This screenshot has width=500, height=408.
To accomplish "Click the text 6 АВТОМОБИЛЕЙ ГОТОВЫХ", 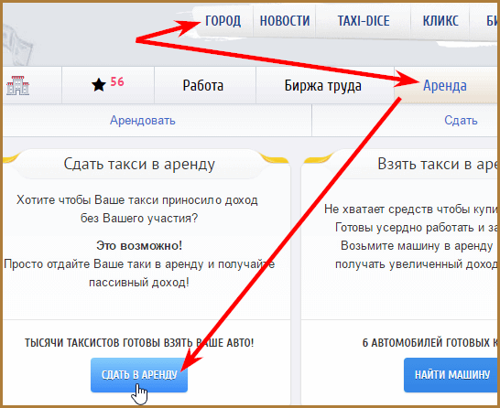I will (426, 343).
